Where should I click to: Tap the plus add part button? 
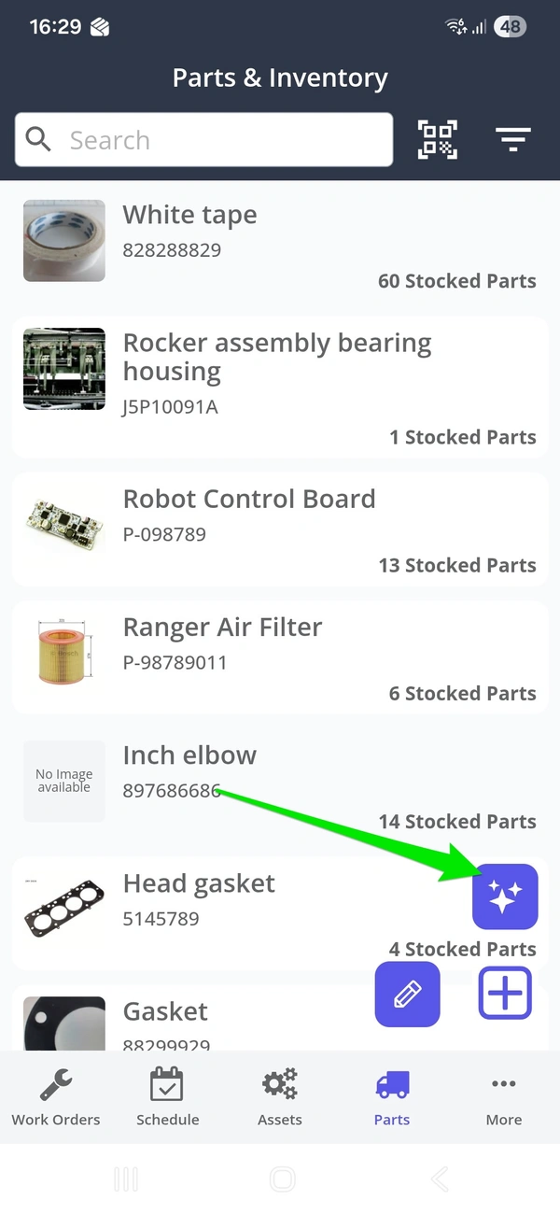pyautogui.click(x=505, y=993)
